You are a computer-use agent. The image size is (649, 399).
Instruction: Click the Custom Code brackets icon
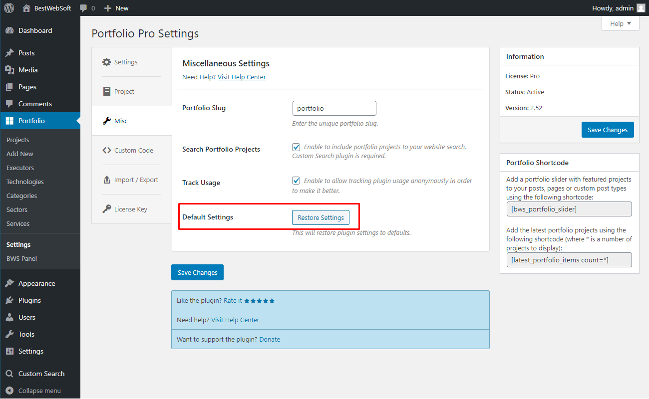tap(106, 150)
